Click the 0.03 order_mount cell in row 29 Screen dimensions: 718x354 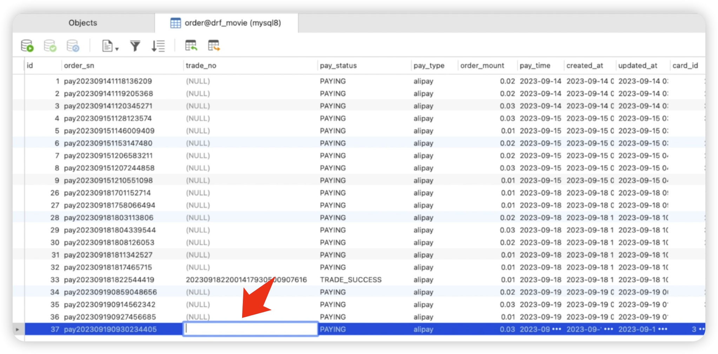point(507,230)
